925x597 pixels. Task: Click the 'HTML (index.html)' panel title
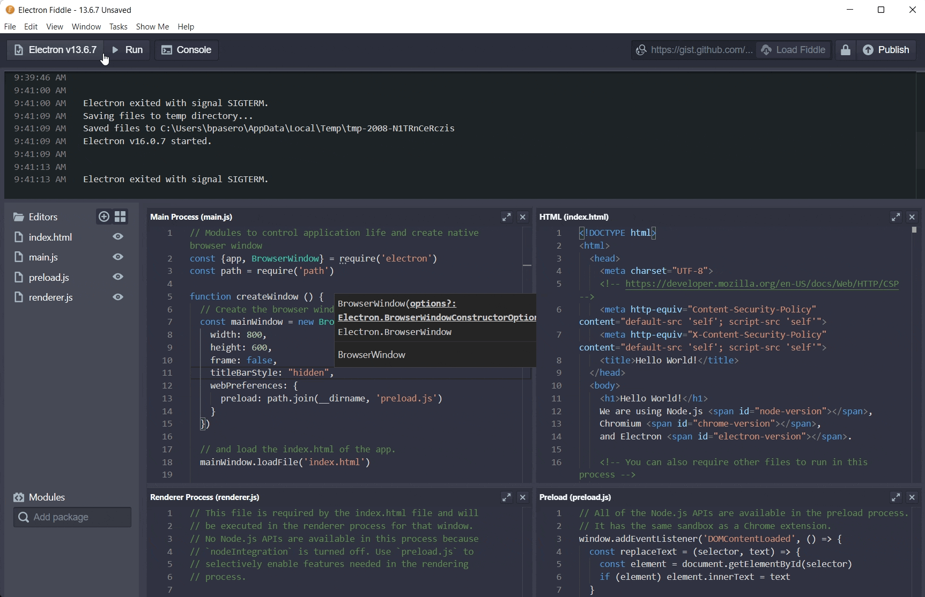coord(574,217)
